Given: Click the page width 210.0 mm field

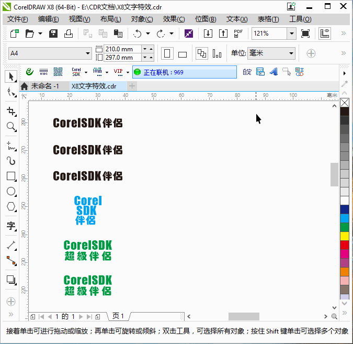Looking at the screenshot, I should pyautogui.click(x=122, y=49).
